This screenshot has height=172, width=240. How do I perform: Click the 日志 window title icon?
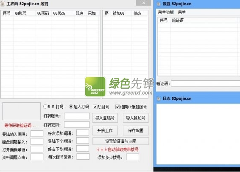pyautogui.click(x=159, y=99)
